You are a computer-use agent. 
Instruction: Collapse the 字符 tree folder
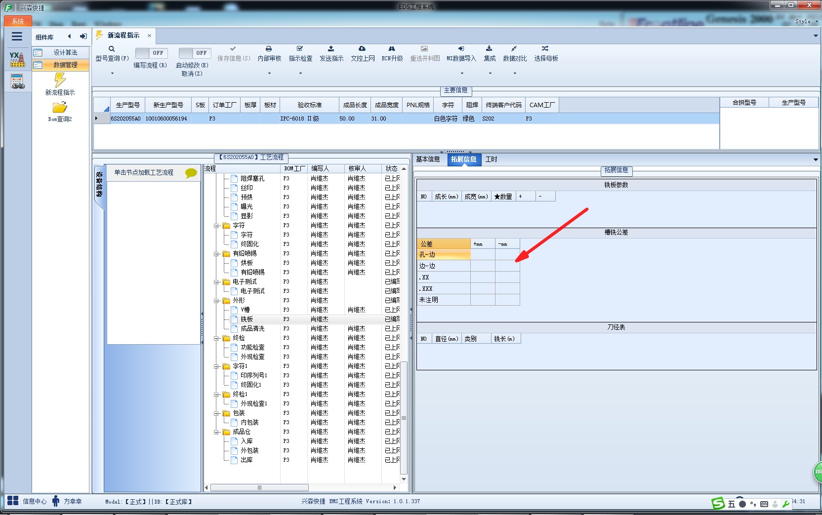point(216,226)
